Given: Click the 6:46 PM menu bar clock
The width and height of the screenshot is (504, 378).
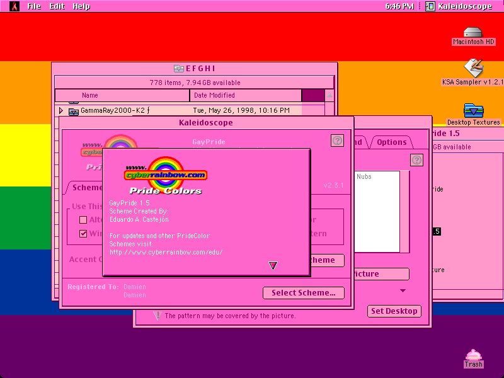Looking at the screenshot, I should (x=399, y=6).
